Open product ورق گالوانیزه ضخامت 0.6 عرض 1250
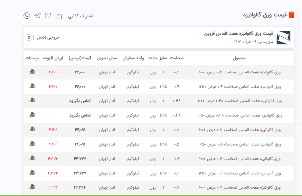 point(240,173)
